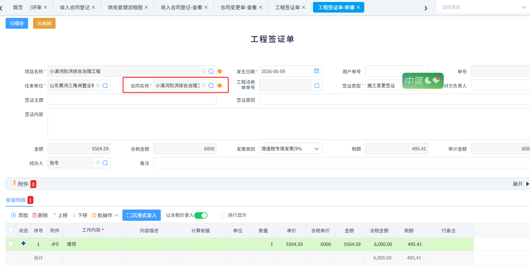530x273 pixels.
Task: Clear the 经办人 field
Action: (98, 163)
